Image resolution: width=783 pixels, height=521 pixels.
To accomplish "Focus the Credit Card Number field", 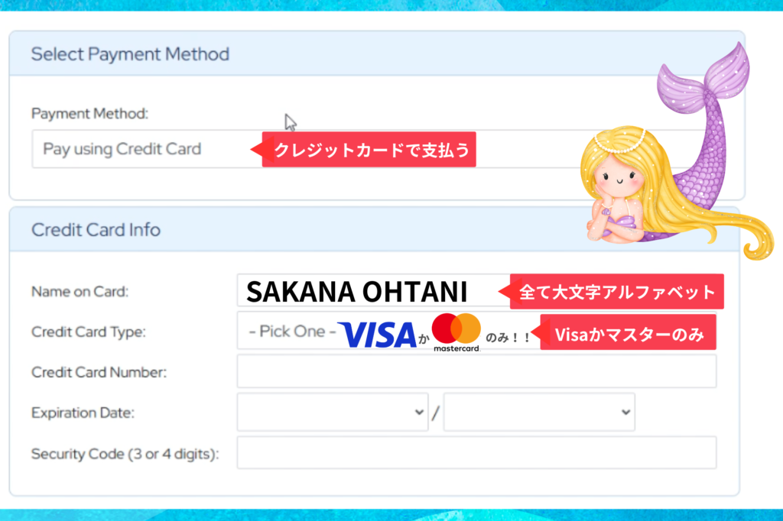I will [476, 371].
